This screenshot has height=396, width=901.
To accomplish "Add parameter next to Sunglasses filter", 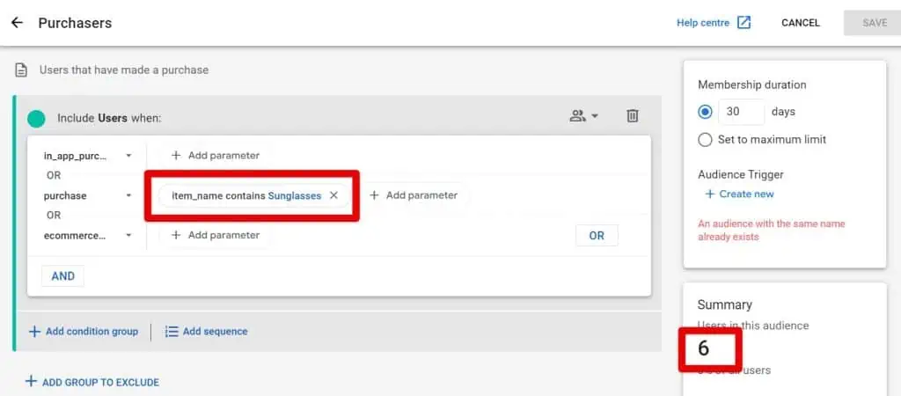I will pos(414,195).
